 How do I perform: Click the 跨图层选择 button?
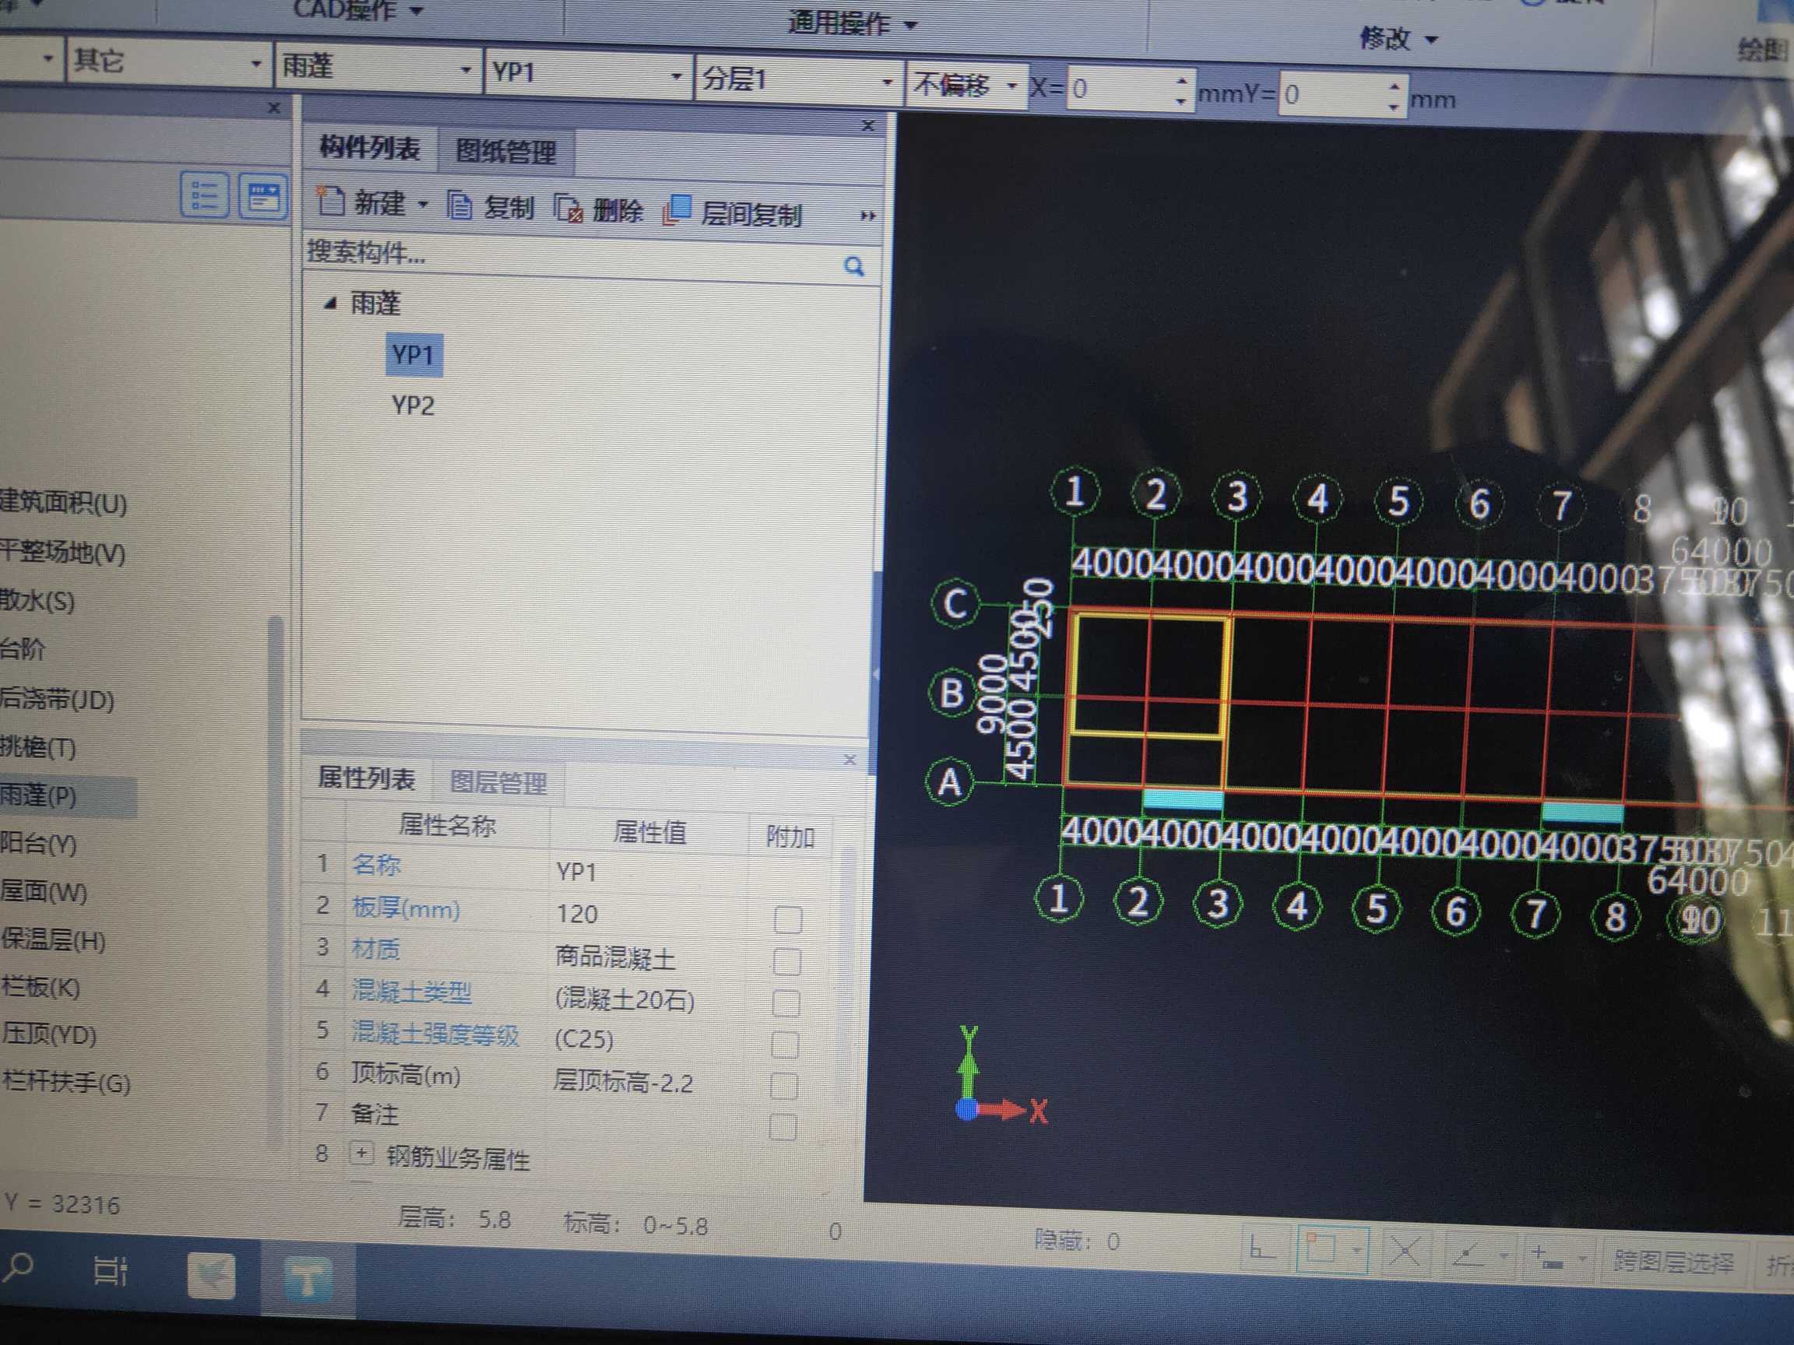pos(1673,1263)
